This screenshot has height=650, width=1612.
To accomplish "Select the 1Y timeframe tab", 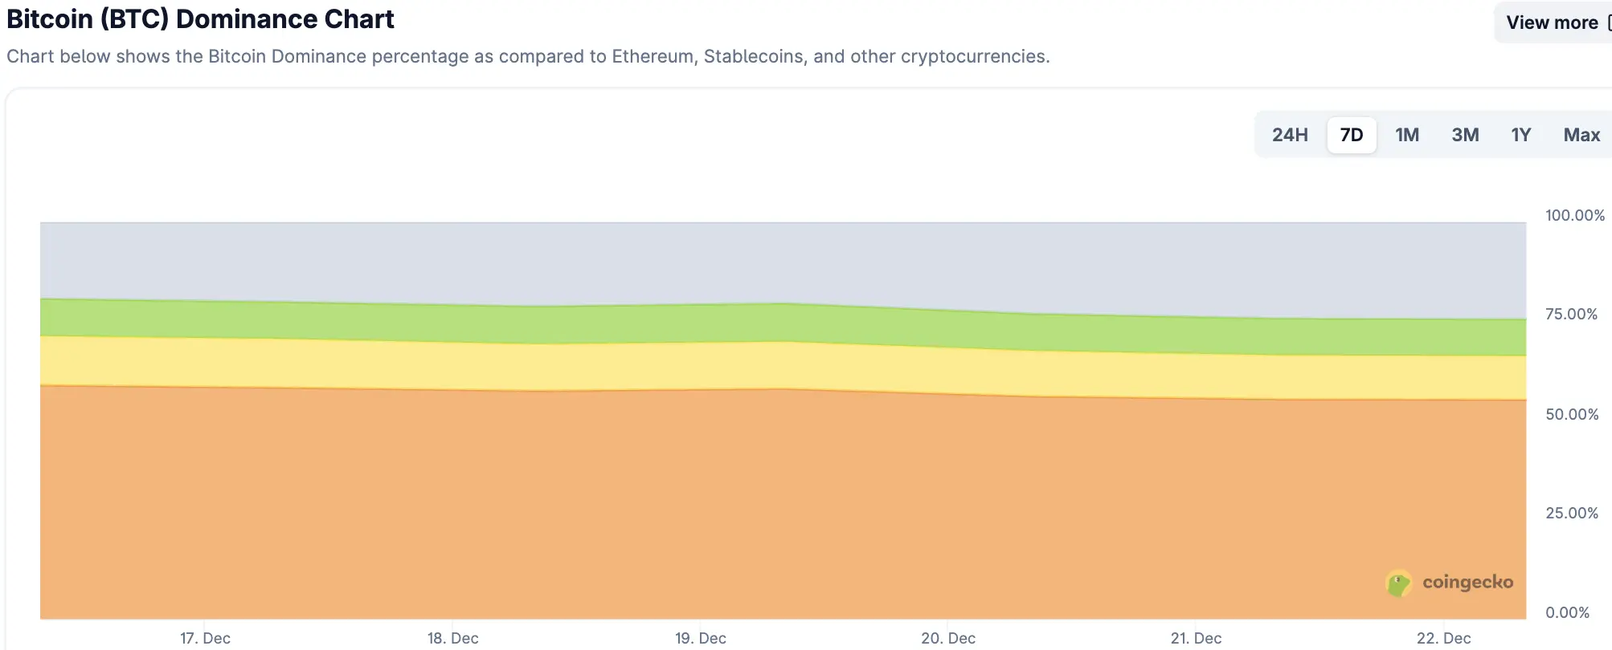I will pyautogui.click(x=1520, y=134).
